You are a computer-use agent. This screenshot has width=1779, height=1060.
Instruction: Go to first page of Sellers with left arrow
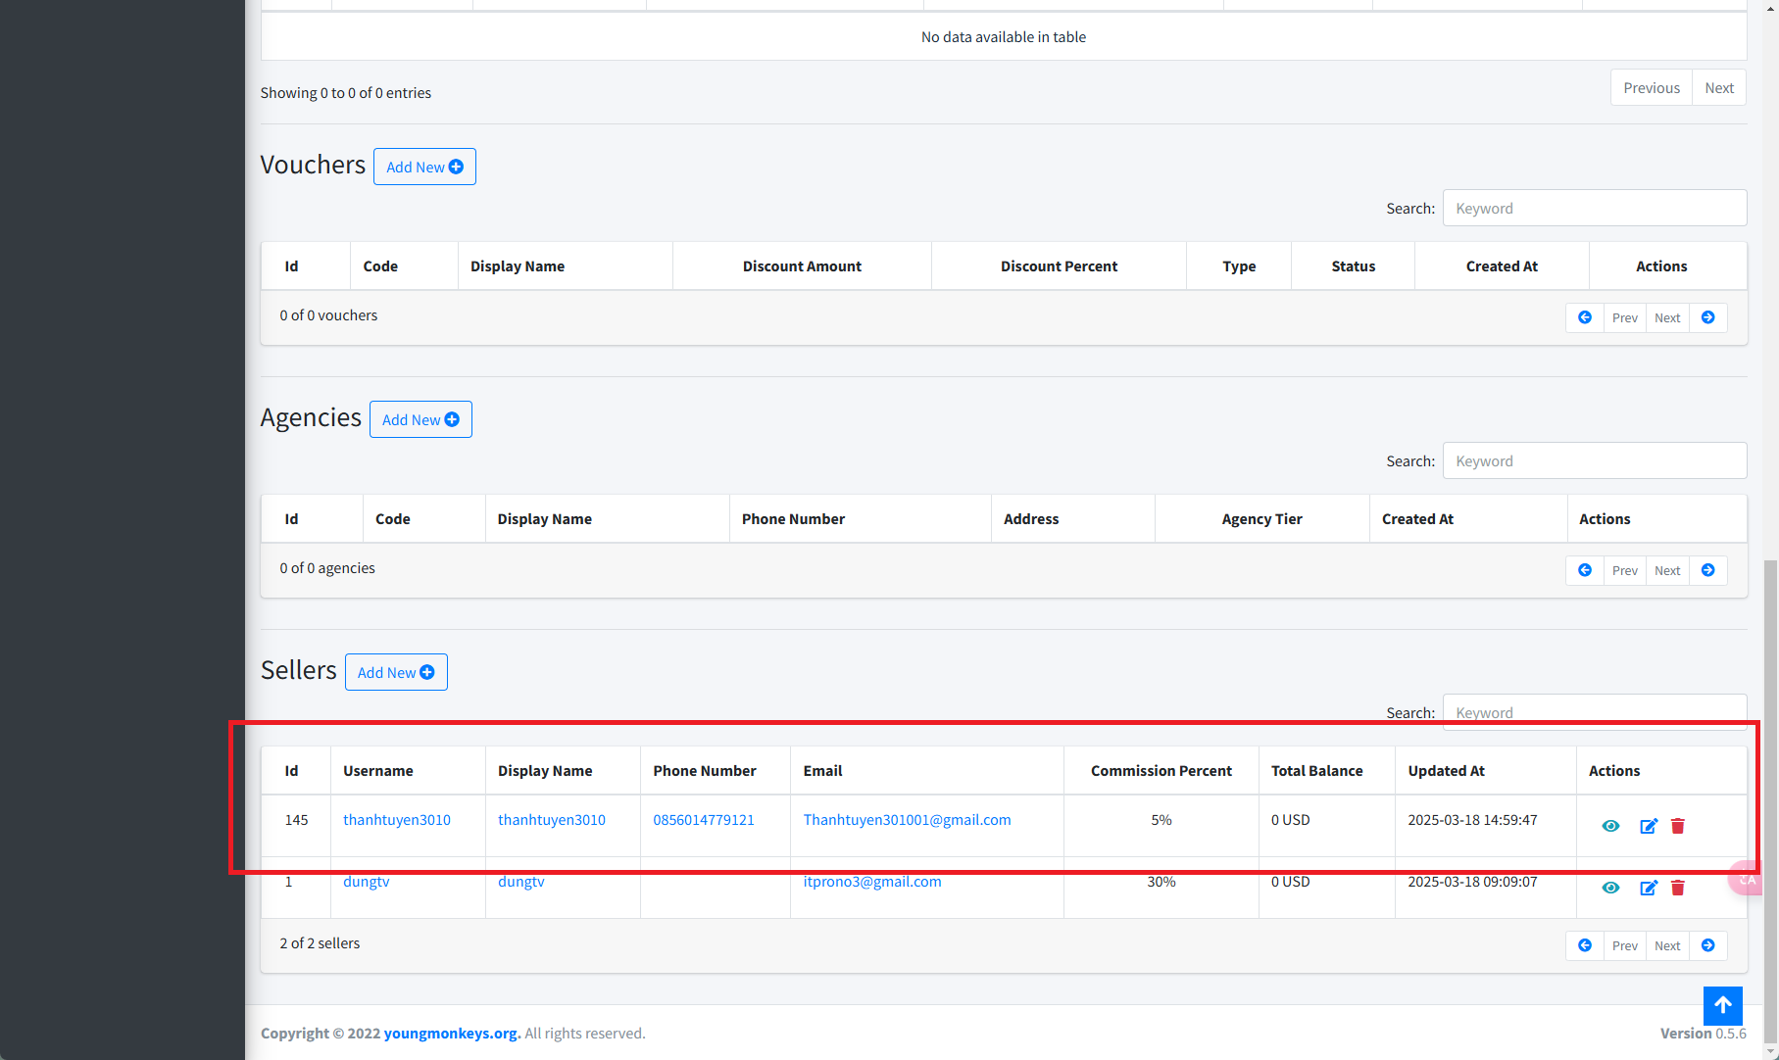(1585, 945)
